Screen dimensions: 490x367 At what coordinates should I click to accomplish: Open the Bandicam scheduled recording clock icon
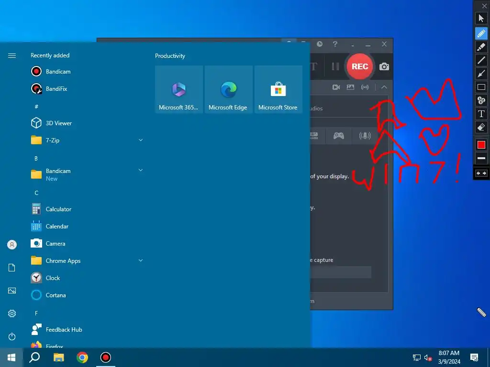click(319, 44)
